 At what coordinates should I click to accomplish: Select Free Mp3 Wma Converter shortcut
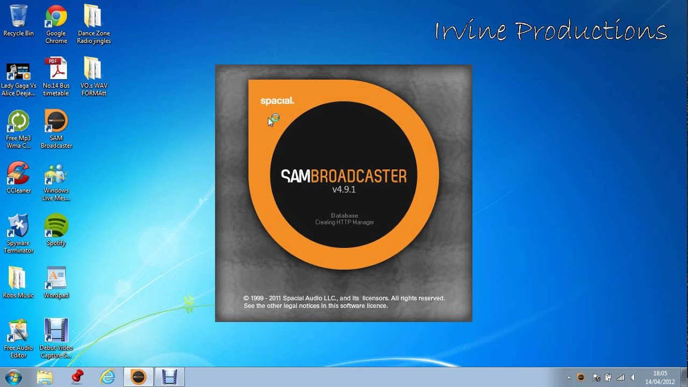click(x=19, y=129)
